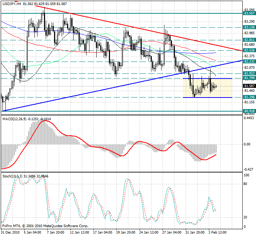Select the 83.507 price level label
This screenshot has width=256, height=235.
[x=249, y=13]
